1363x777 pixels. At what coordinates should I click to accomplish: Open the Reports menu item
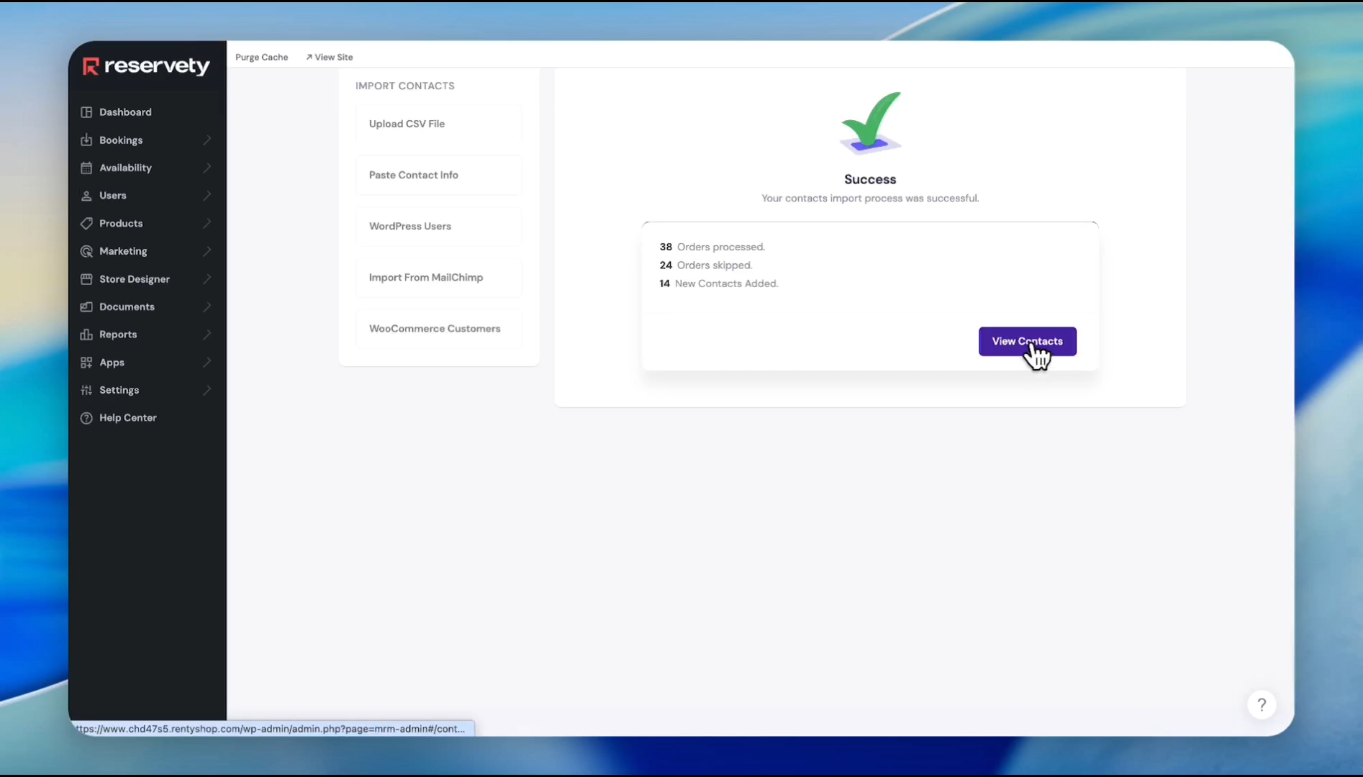[x=118, y=335]
